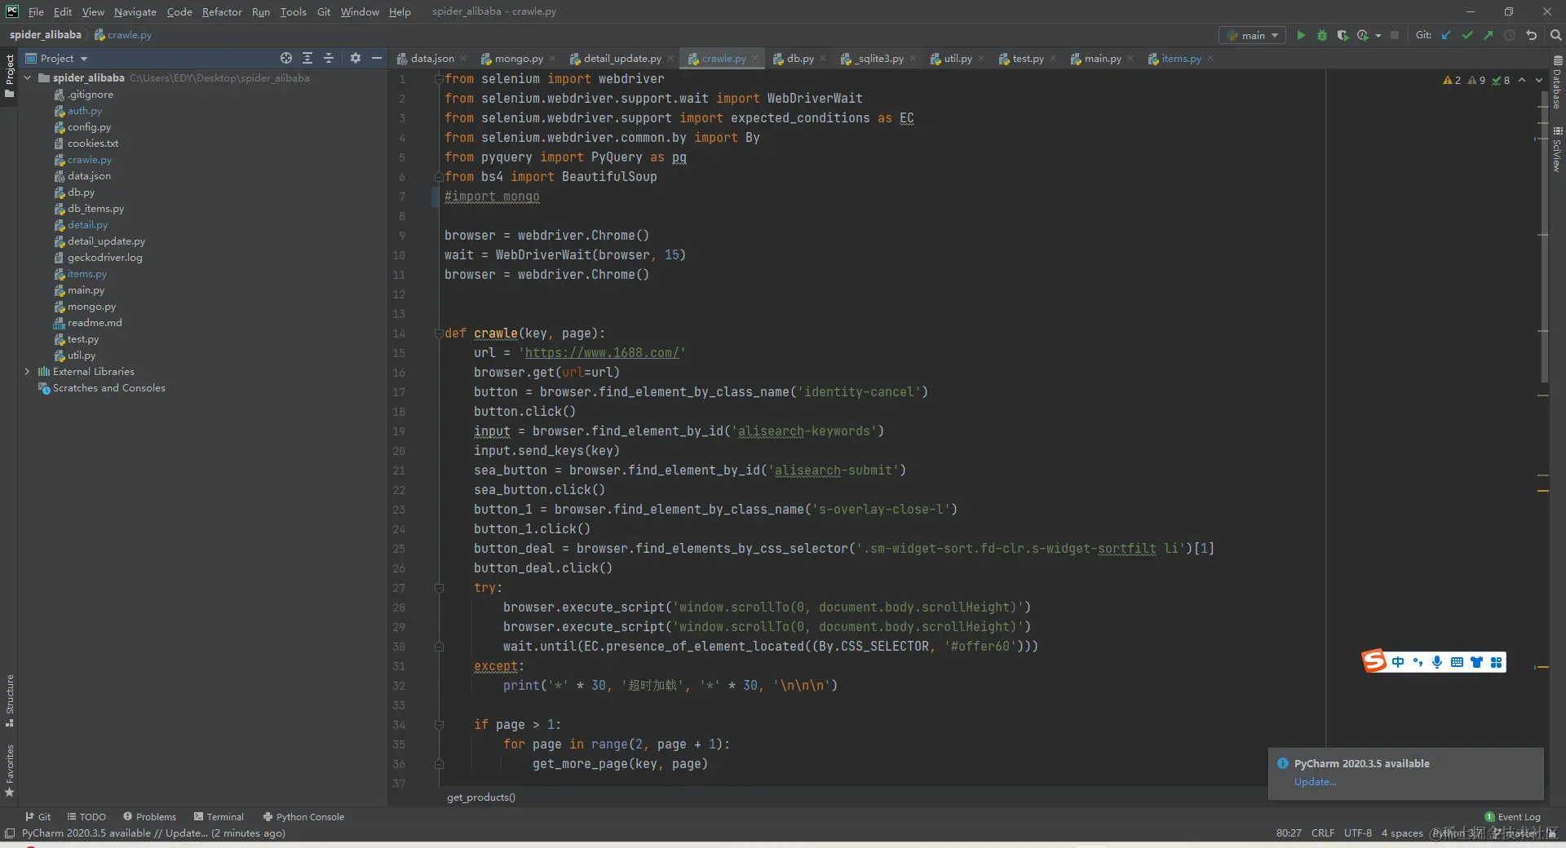Locate current file in Project tree
Image resolution: width=1566 pixels, height=848 pixels.
286,58
